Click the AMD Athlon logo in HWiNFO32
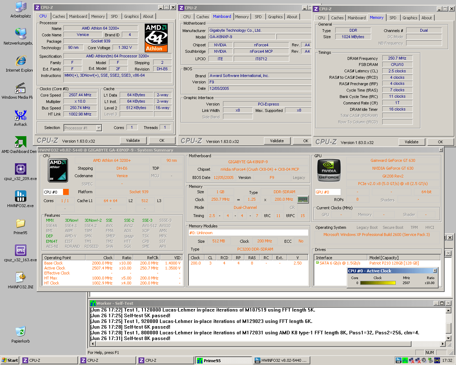 58,170
